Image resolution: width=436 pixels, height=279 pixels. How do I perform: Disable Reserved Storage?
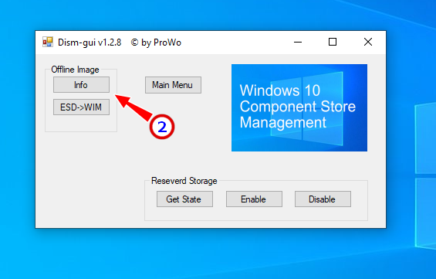[323, 199]
